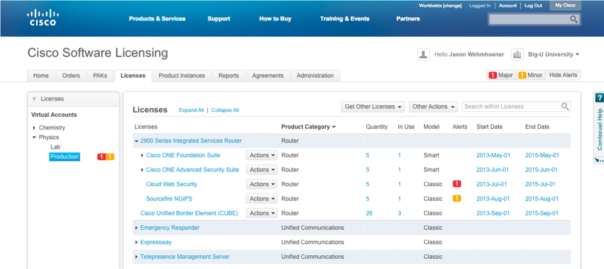Click the magnifier in Search within Licenses
604x269 pixels.
tap(565, 106)
